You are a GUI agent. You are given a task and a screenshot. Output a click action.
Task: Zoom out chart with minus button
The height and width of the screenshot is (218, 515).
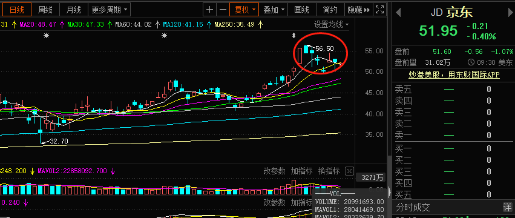click(223, 10)
